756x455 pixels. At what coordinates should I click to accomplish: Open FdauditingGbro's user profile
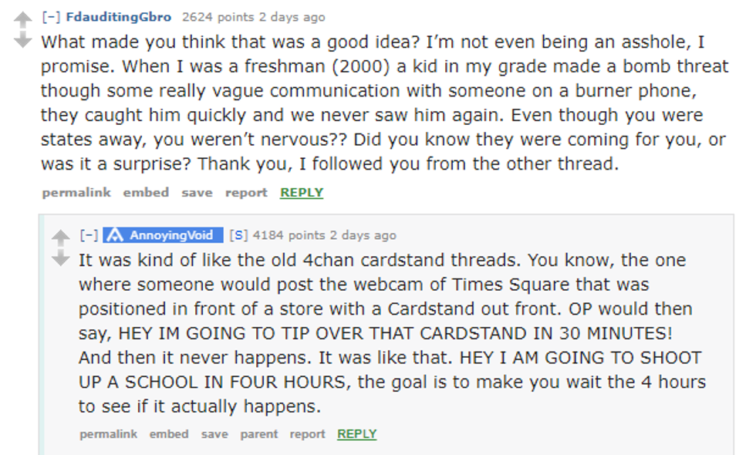click(x=119, y=17)
